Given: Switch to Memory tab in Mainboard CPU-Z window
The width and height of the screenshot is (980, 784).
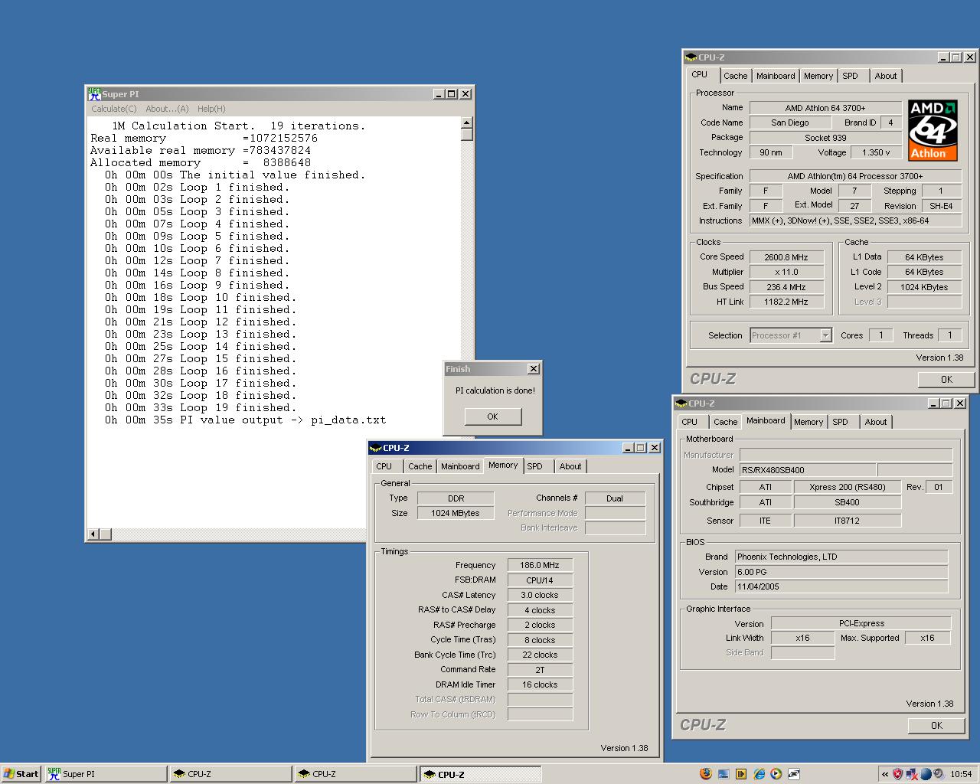Looking at the screenshot, I should click(x=808, y=422).
